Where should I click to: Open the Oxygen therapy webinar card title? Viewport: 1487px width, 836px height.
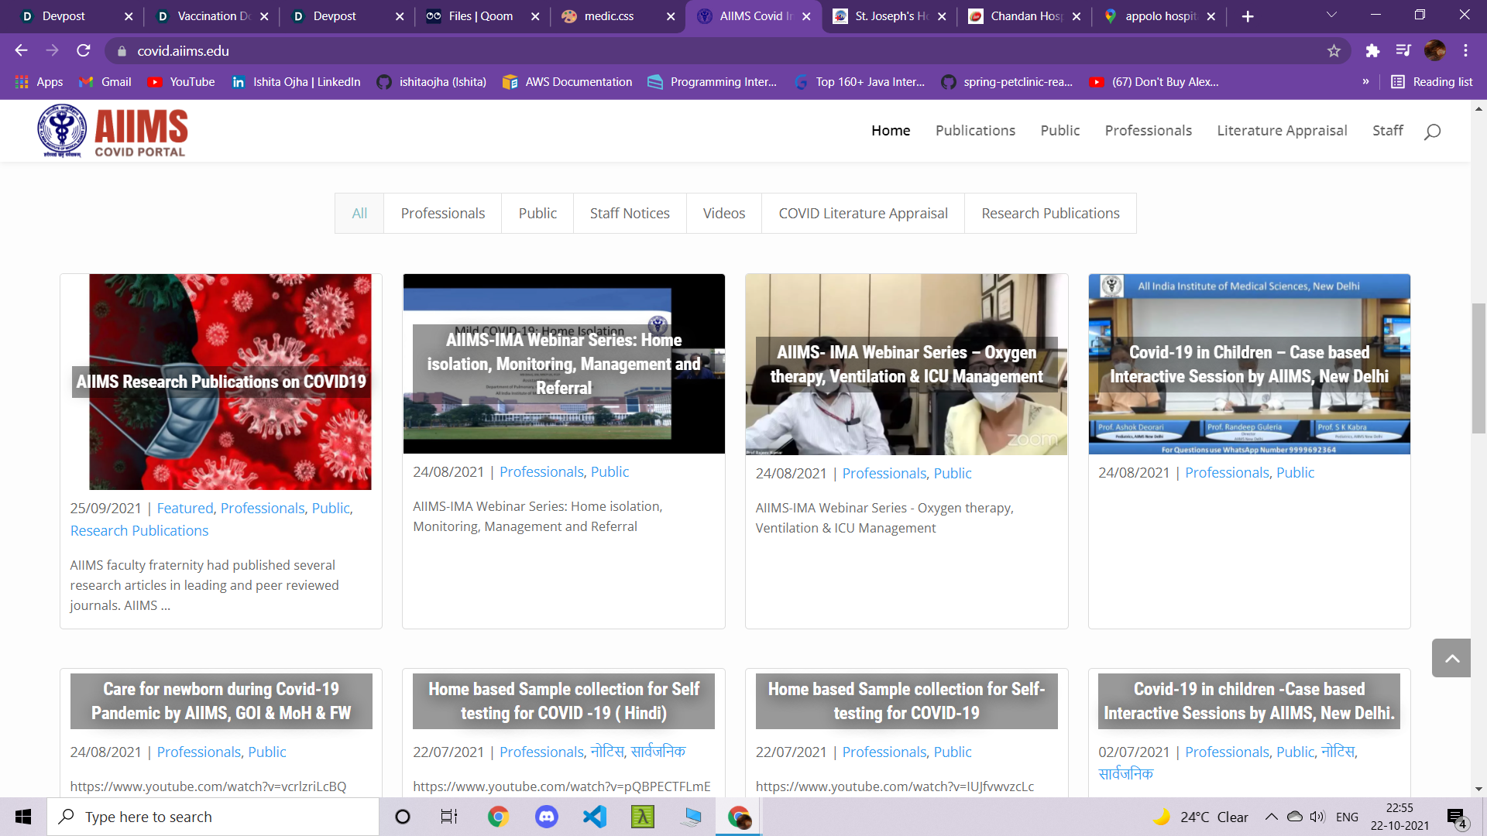point(906,365)
